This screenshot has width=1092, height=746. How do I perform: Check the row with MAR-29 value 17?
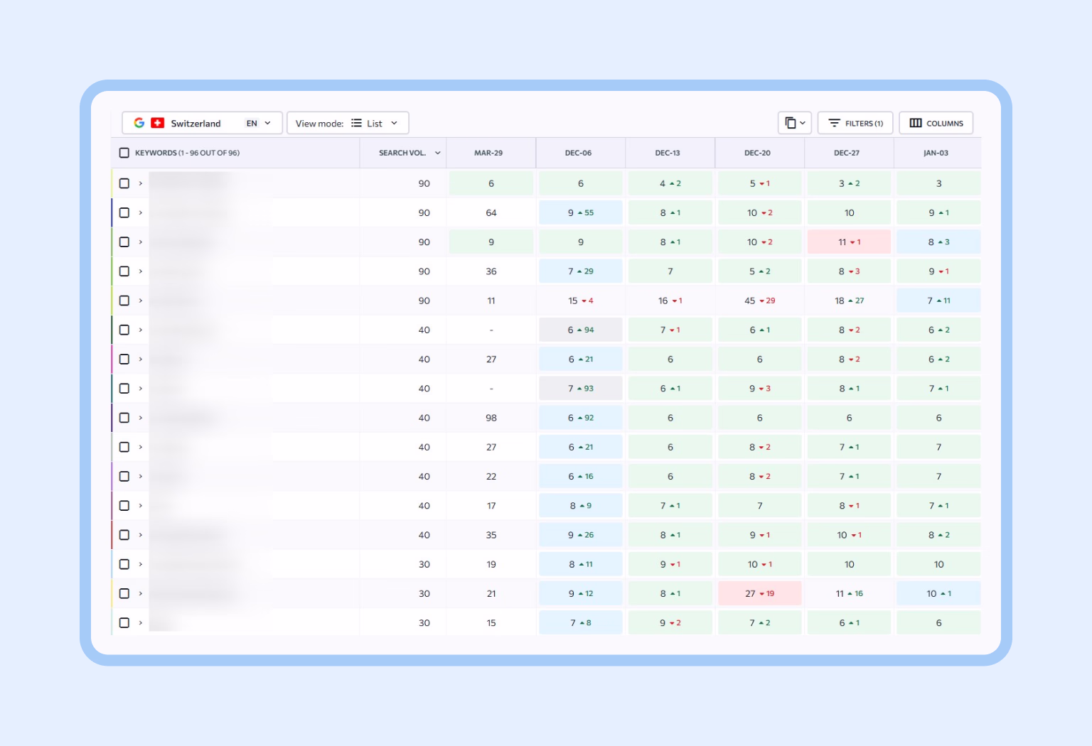[124, 505]
